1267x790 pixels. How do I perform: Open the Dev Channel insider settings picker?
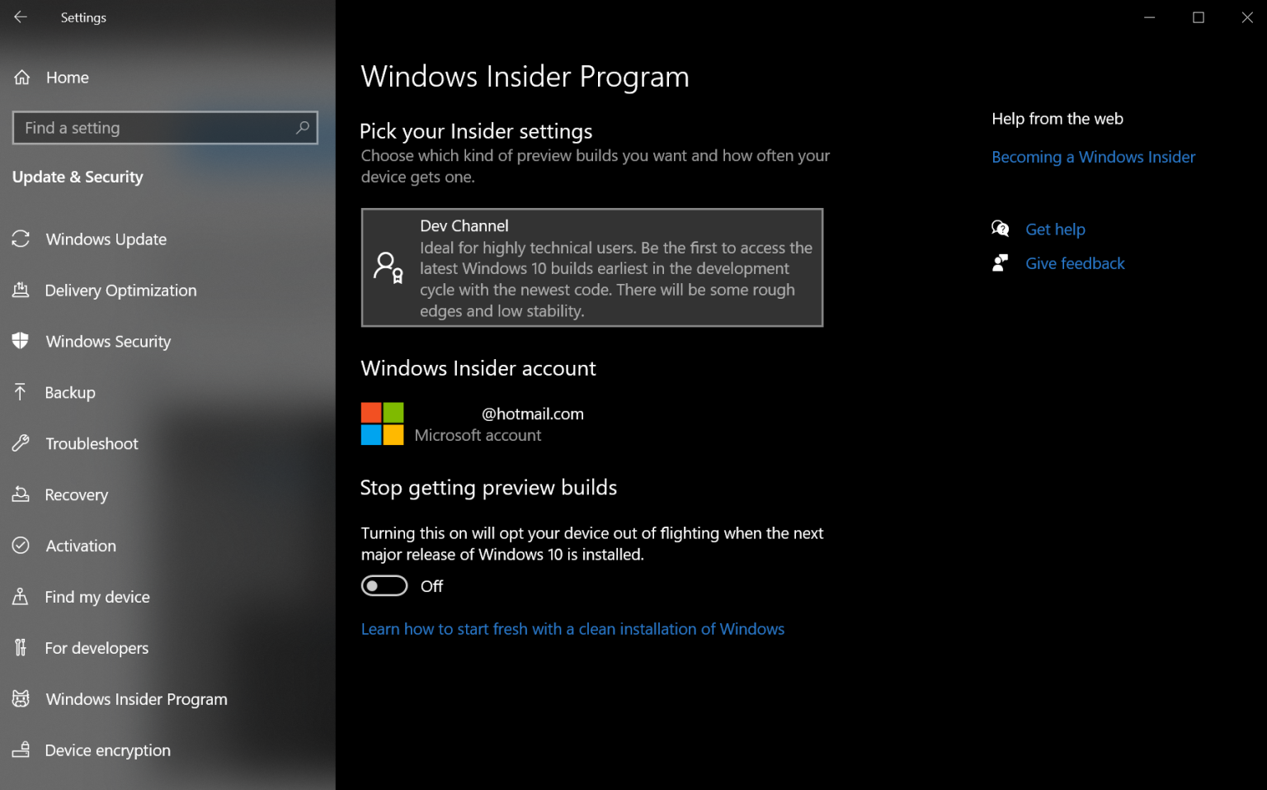[591, 267]
